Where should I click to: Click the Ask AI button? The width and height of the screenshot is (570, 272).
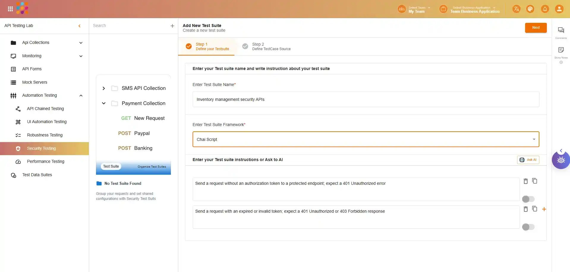coord(528,160)
